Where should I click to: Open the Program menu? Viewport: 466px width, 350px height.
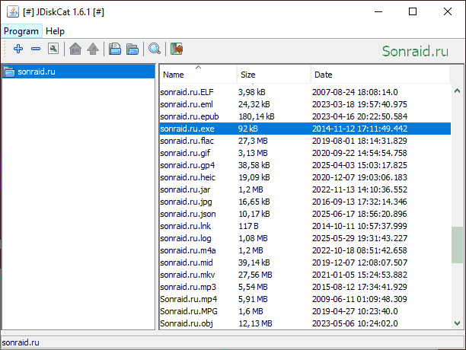(21, 31)
